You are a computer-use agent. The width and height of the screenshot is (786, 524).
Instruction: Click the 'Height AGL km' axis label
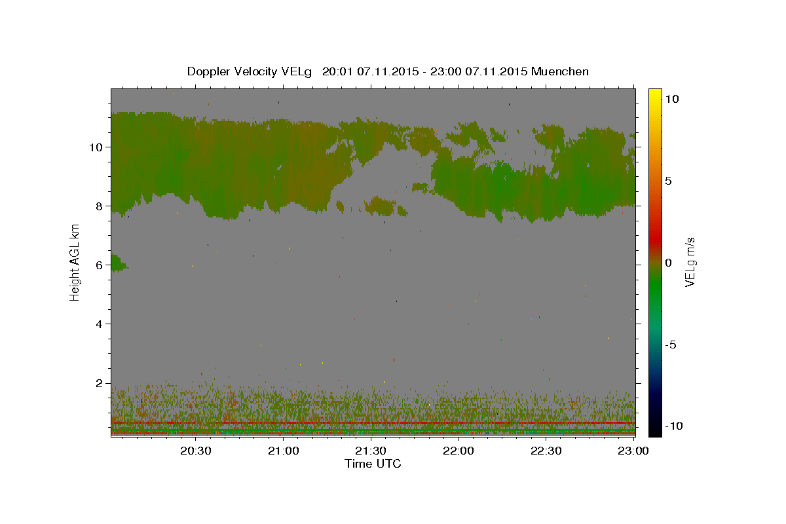pyautogui.click(x=75, y=262)
